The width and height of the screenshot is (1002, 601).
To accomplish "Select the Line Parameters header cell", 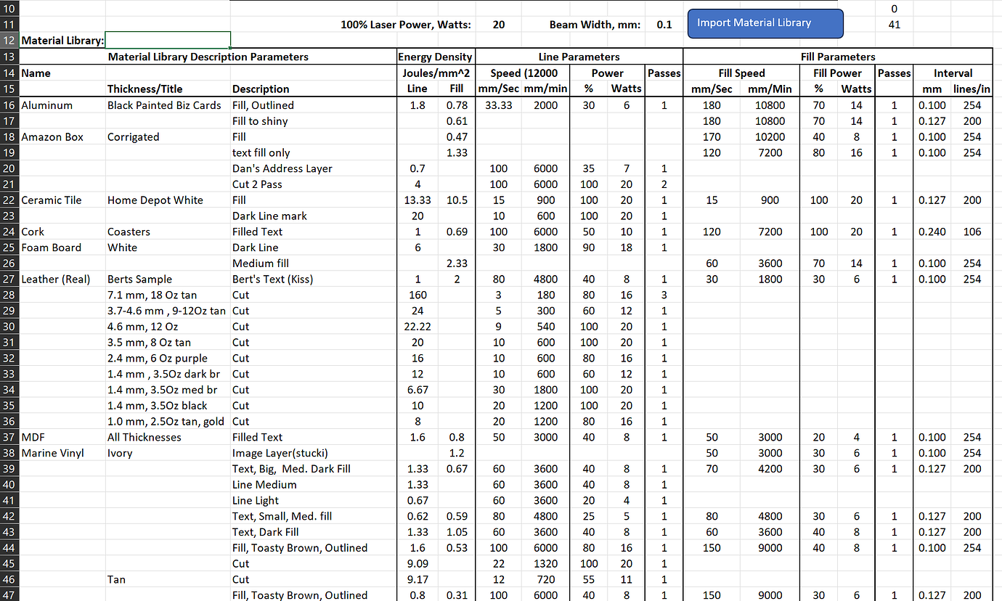I will pyautogui.click(x=579, y=57).
